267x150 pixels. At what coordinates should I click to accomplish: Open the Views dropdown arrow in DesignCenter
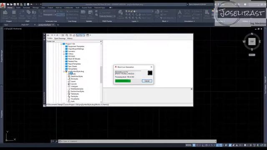90,35
